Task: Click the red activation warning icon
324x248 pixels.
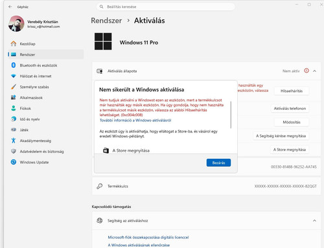Action: pos(307,70)
